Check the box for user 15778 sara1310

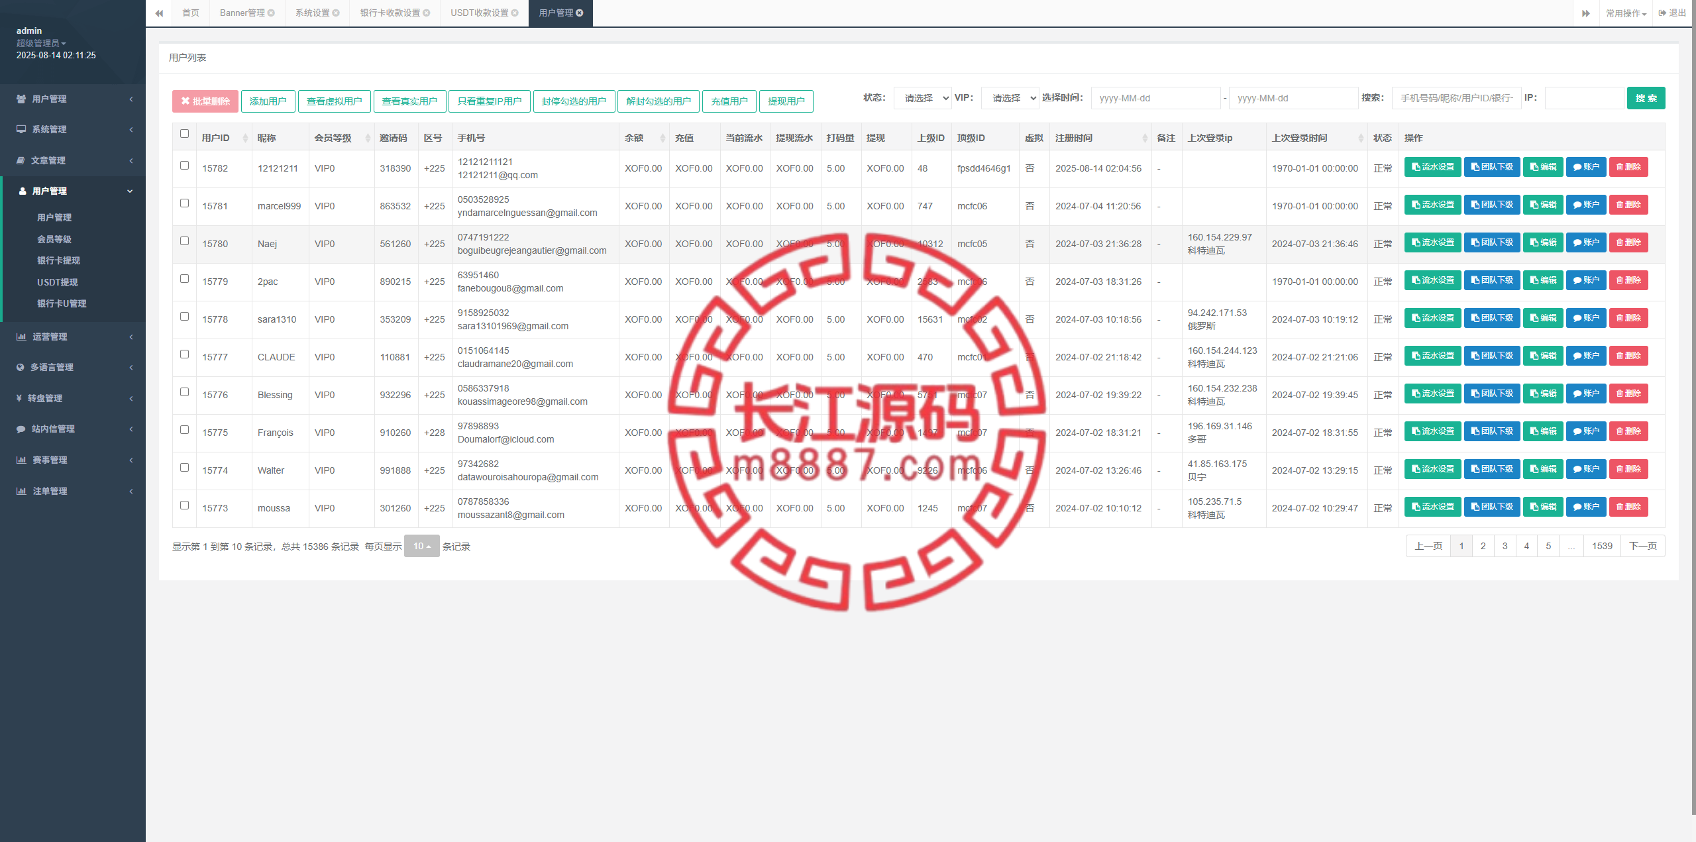(185, 317)
